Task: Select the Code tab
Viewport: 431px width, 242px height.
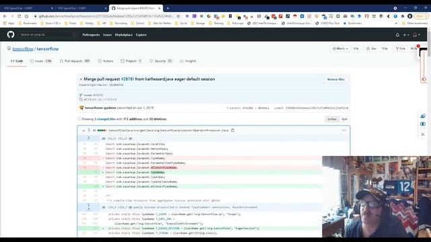Action: [17, 61]
